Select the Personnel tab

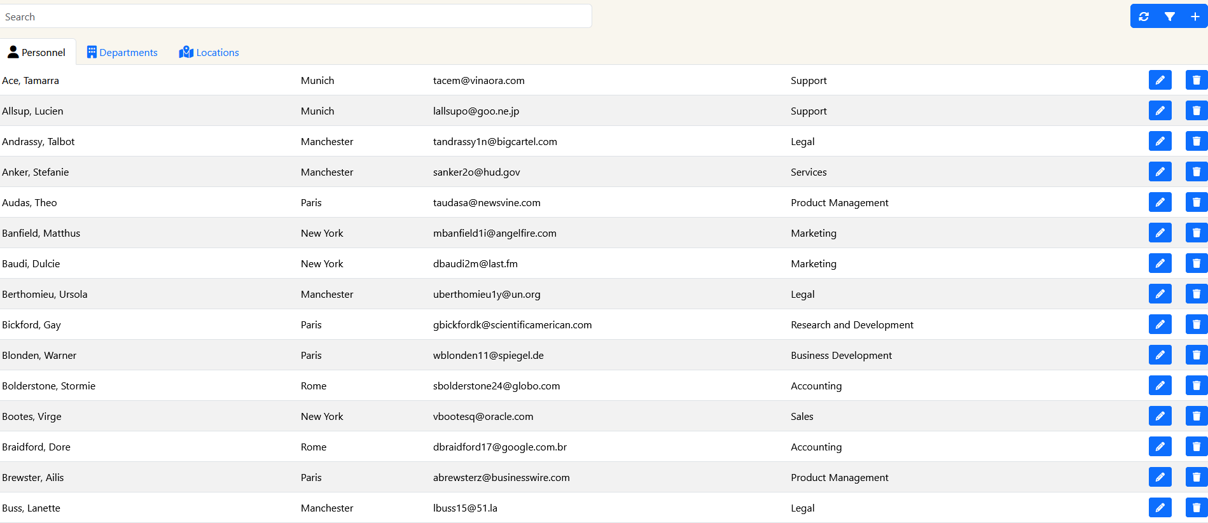(x=37, y=52)
